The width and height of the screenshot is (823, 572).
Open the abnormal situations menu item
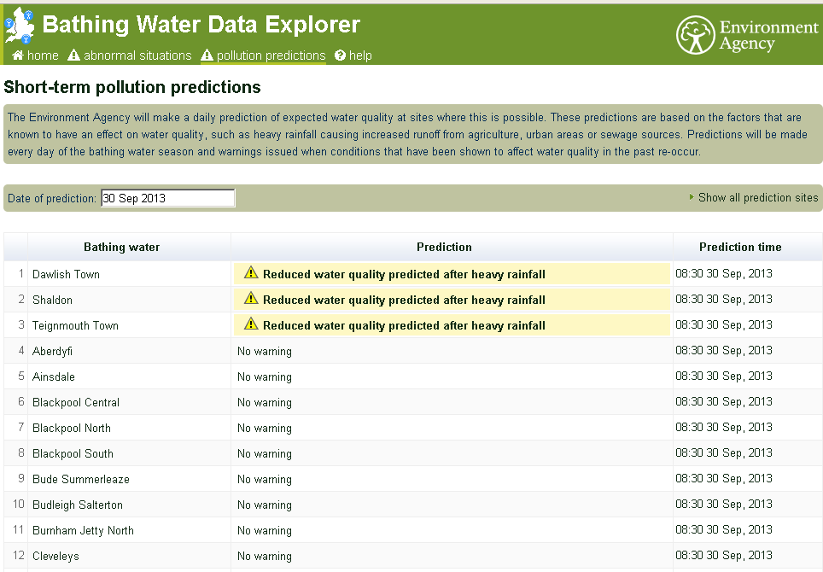[137, 55]
